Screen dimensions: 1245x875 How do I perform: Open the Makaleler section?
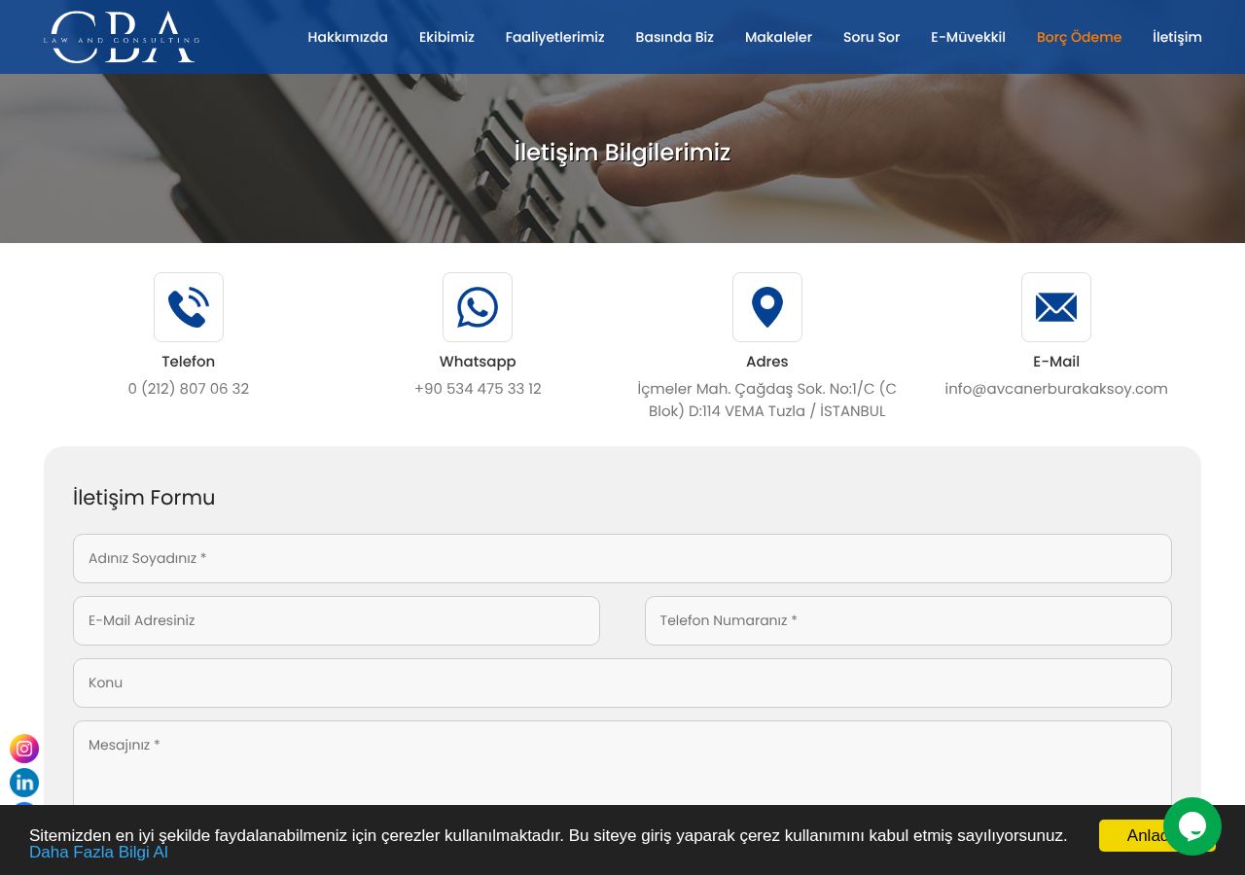click(778, 37)
